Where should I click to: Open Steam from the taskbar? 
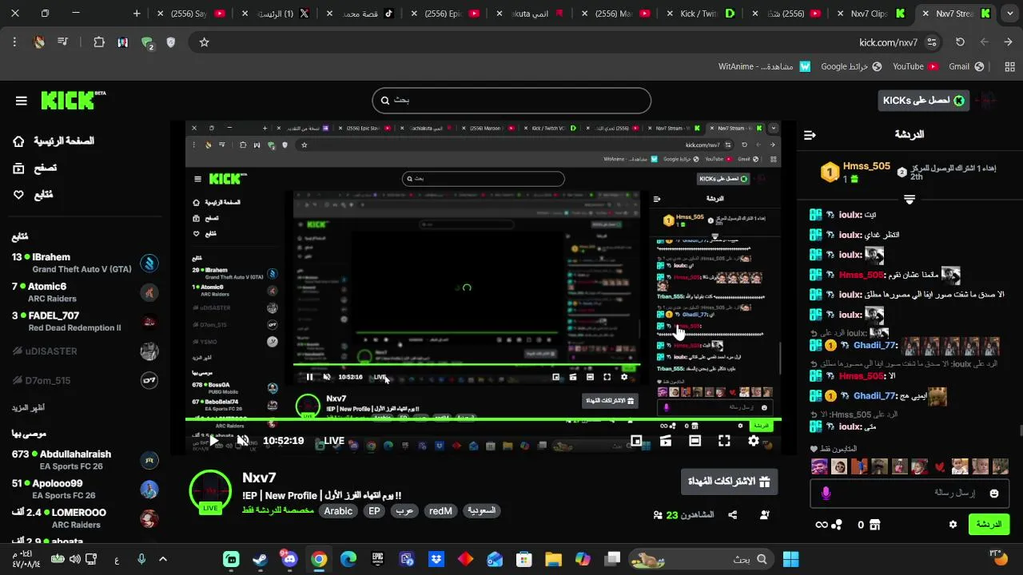(260, 559)
